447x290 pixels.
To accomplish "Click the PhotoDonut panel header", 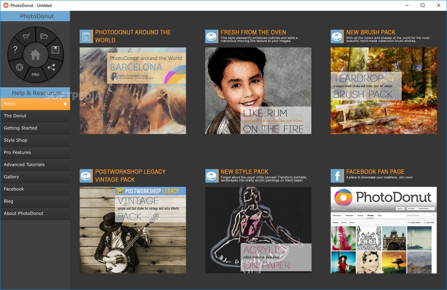I will 35,16.
